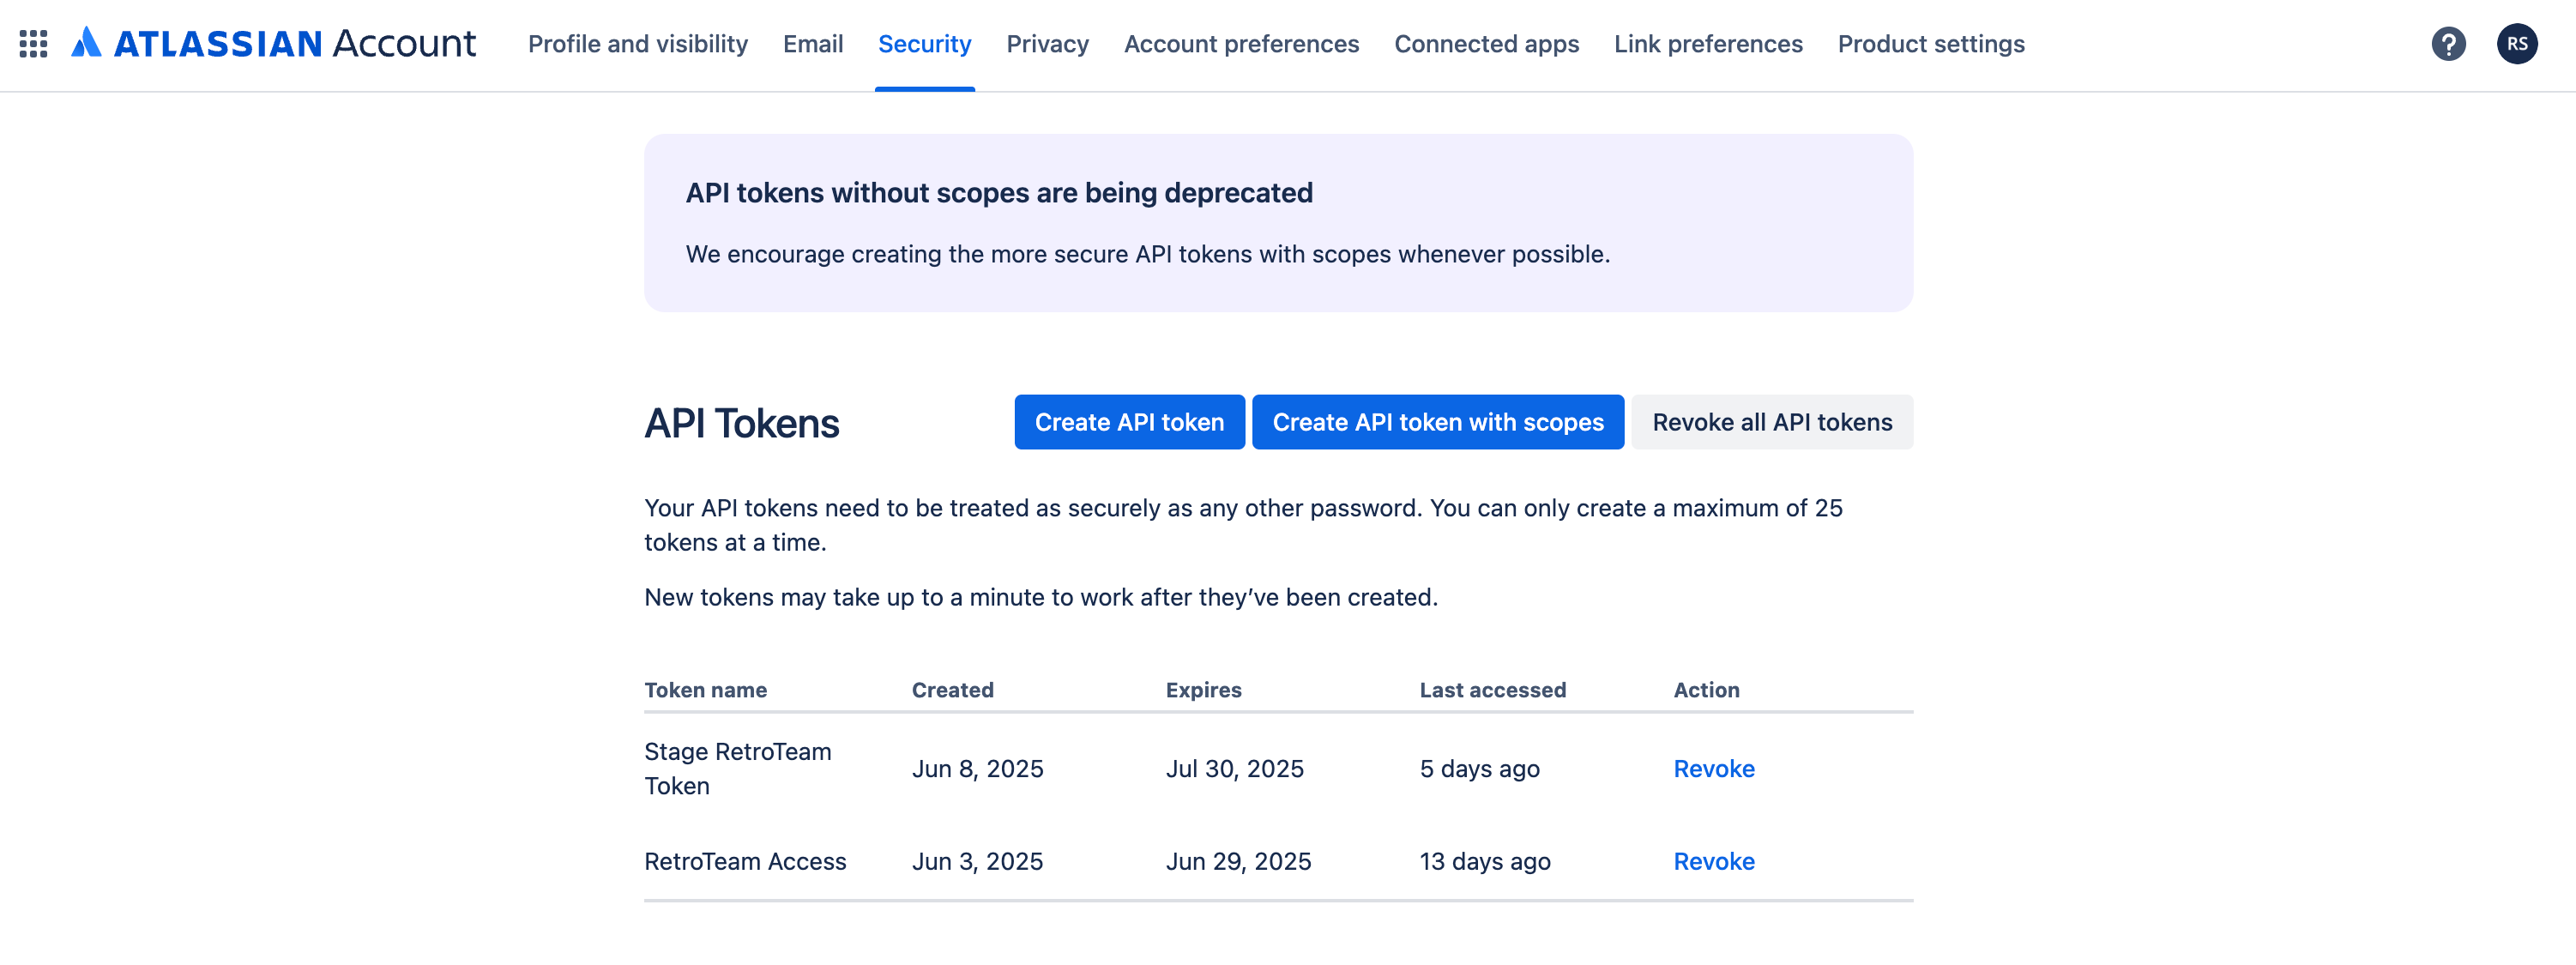Click the API Tokens heading
Image resolution: width=2576 pixels, height=965 pixels.
pos(741,424)
